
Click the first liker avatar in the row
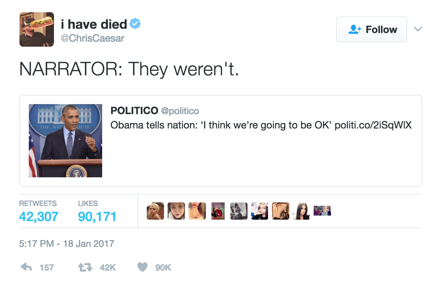[155, 211]
